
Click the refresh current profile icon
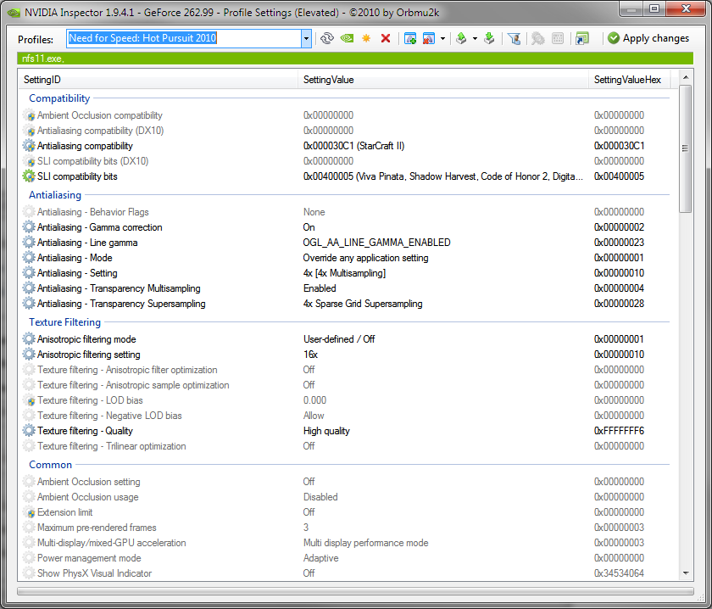click(326, 38)
